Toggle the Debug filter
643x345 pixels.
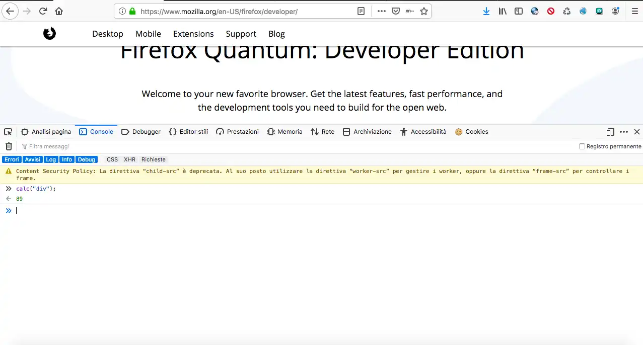pos(87,159)
